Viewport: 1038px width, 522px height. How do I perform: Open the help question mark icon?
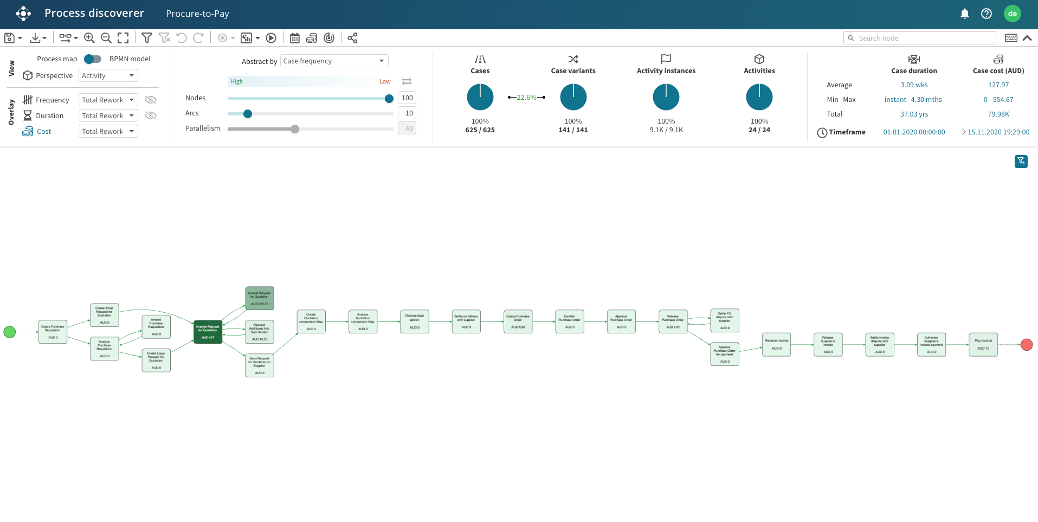click(x=986, y=14)
